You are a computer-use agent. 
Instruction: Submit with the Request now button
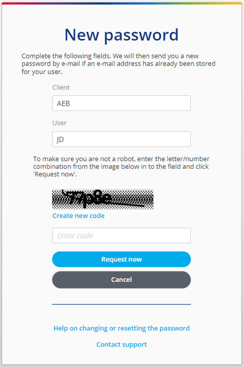[x=121, y=259]
